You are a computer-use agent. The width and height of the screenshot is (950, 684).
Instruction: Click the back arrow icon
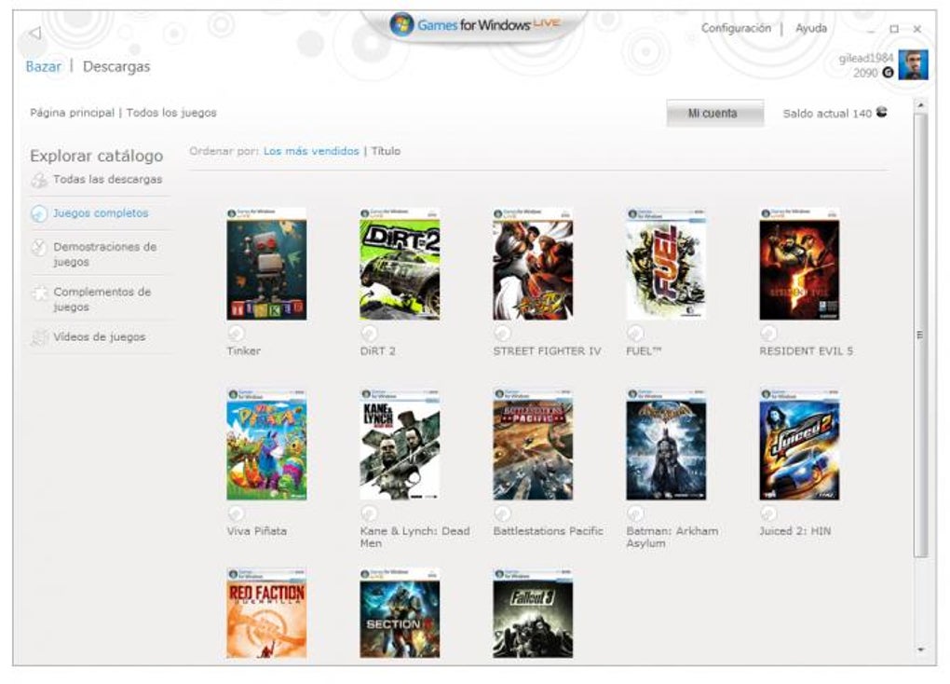(x=34, y=34)
